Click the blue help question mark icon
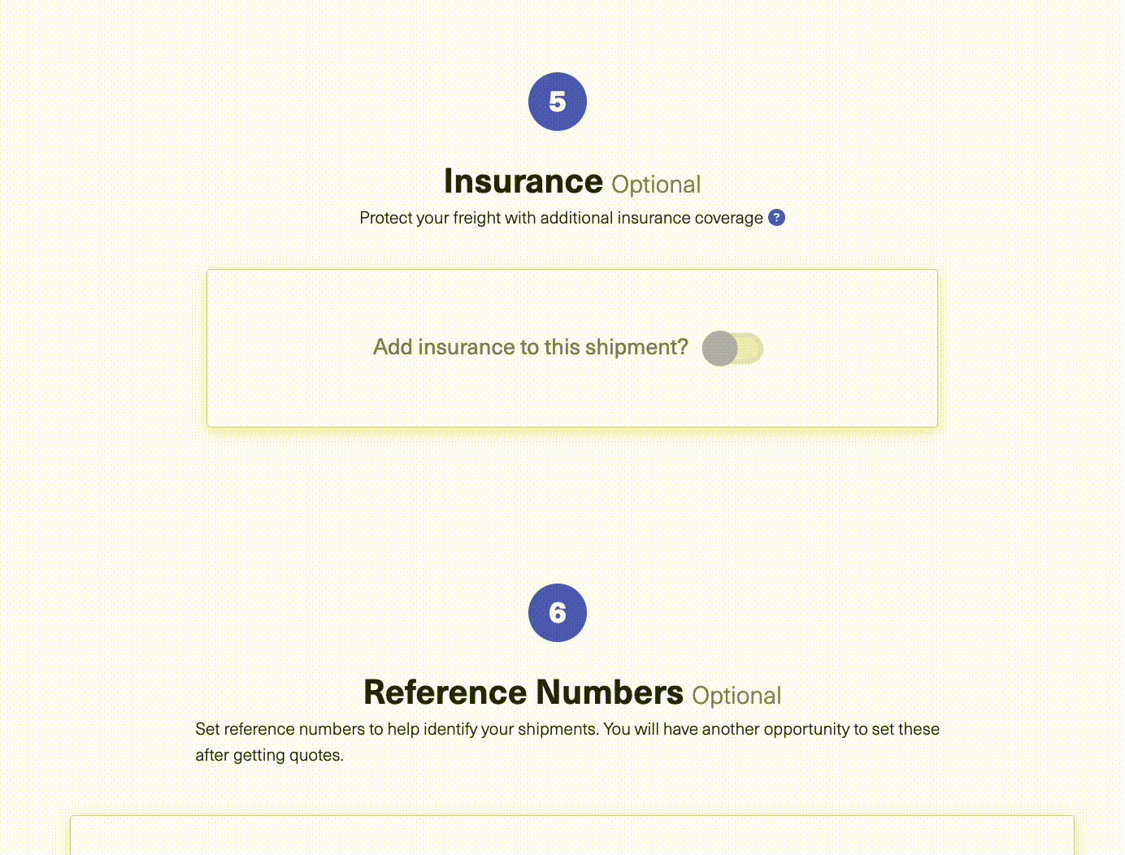The height and width of the screenshot is (855, 1125). [x=776, y=218]
